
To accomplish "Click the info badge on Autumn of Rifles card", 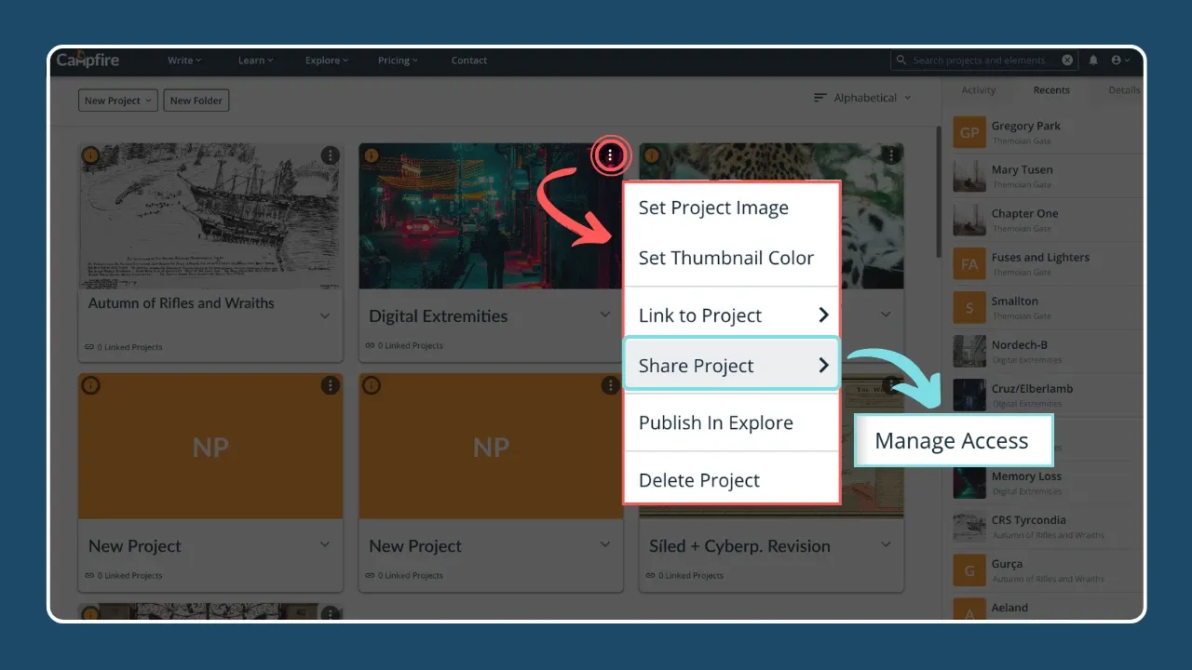I will click(x=90, y=155).
